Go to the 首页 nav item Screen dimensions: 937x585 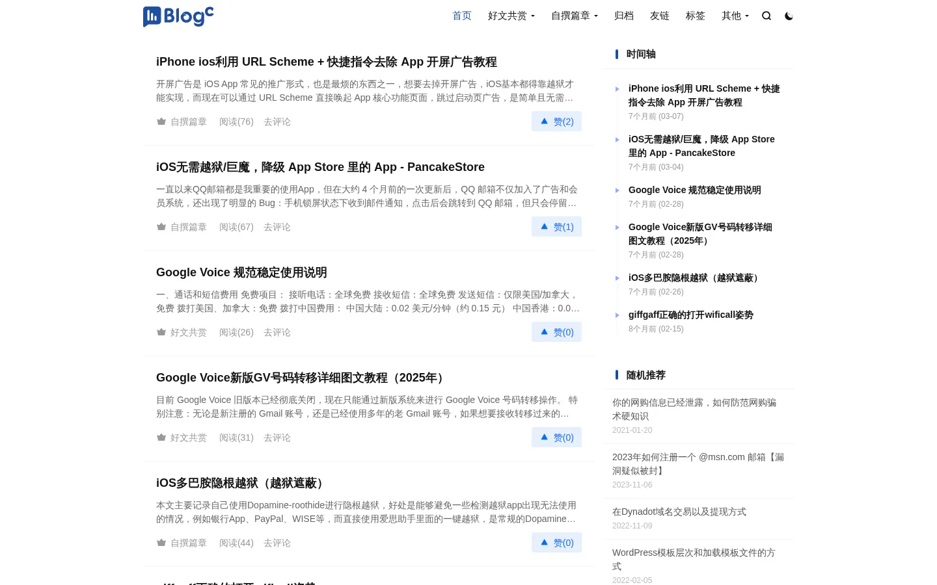[462, 16]
